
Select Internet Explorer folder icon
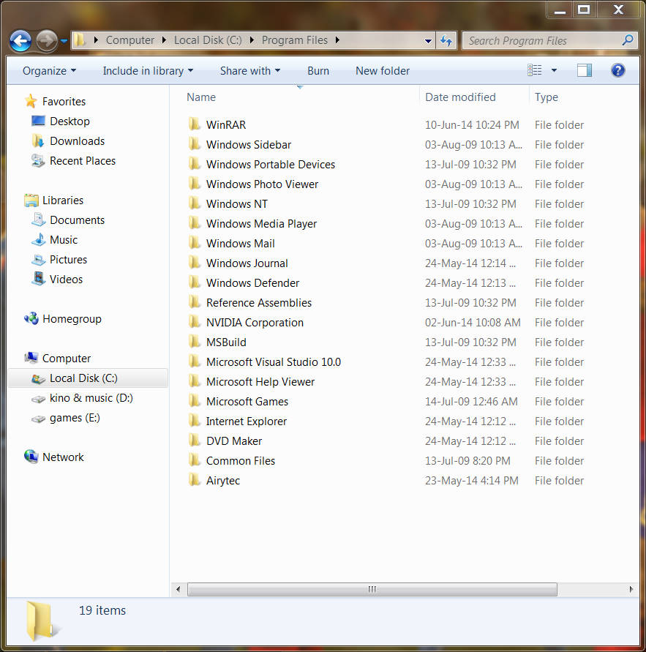pyautogui.click(x=194, y=421)
